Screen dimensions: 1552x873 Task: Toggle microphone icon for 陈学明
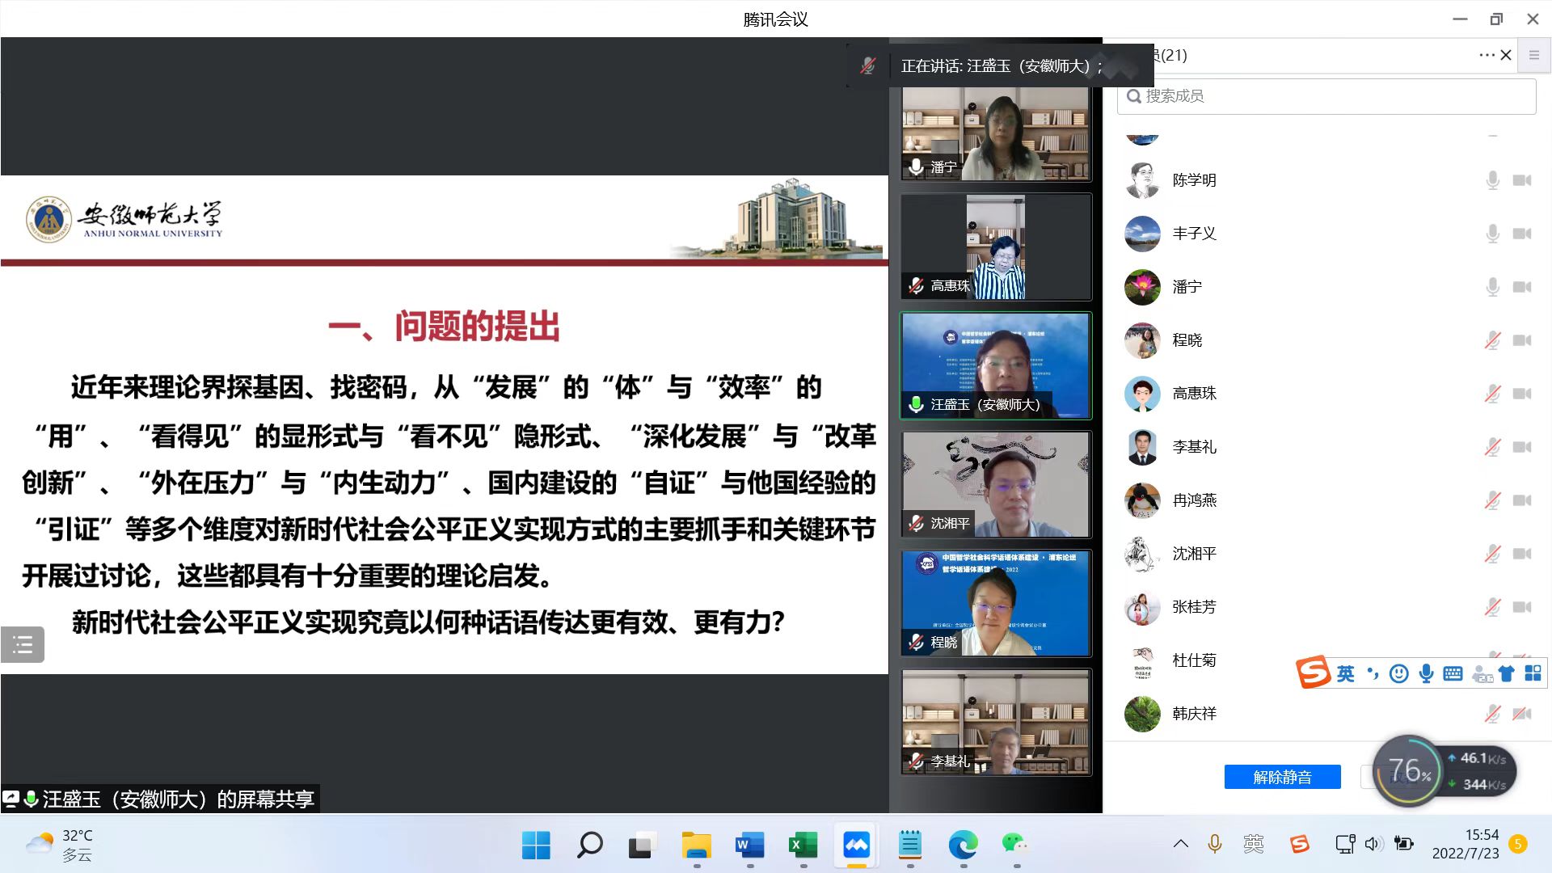[1492, 180]
